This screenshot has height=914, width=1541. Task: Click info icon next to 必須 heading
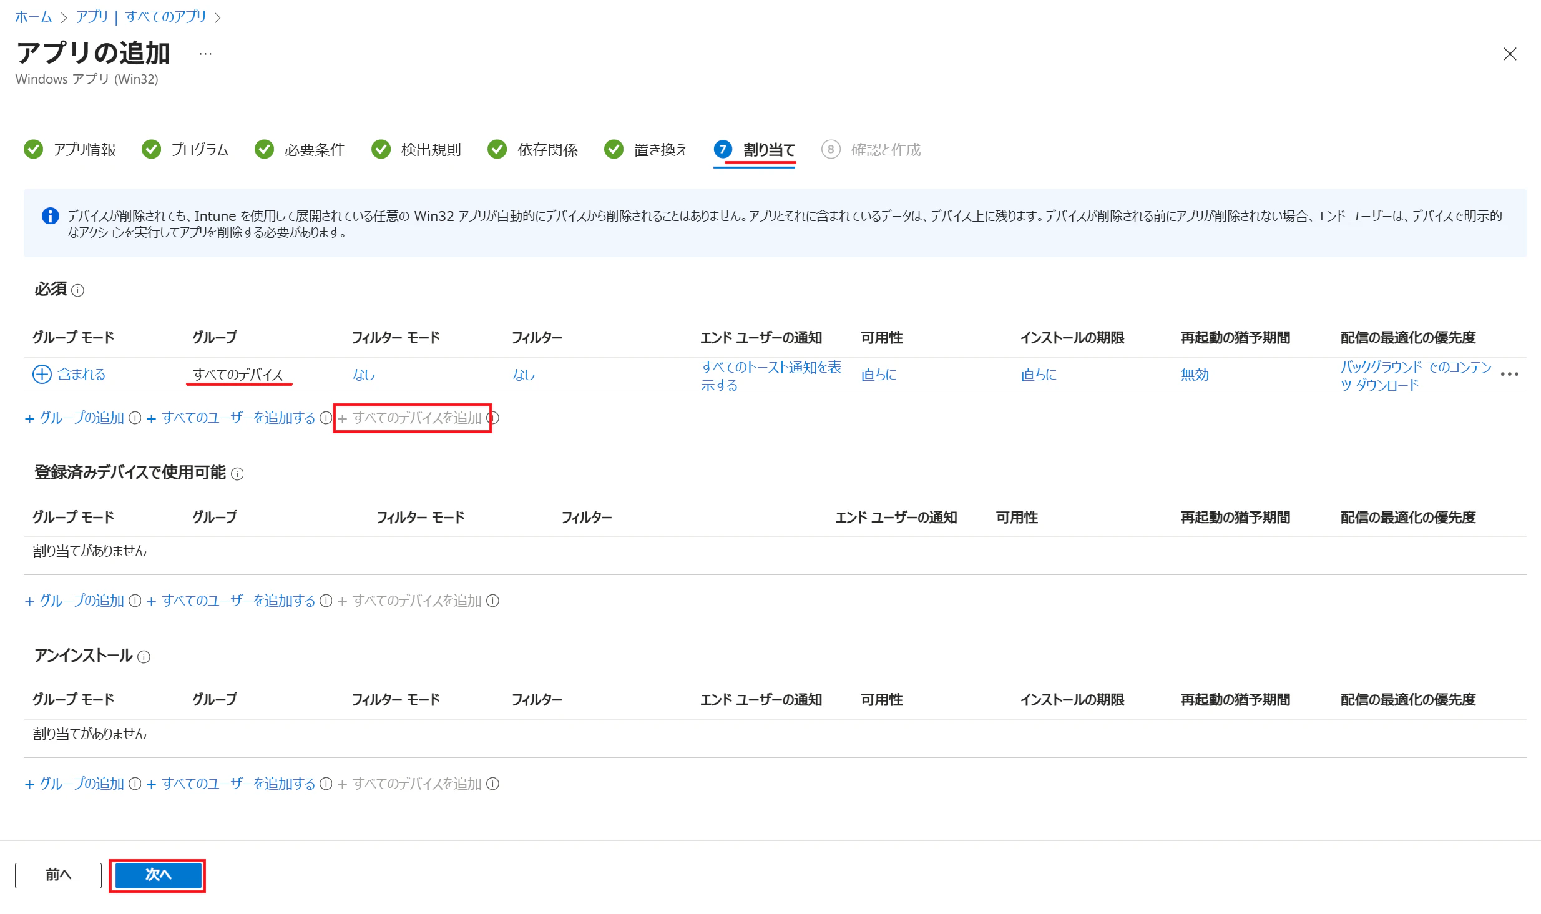77,290
